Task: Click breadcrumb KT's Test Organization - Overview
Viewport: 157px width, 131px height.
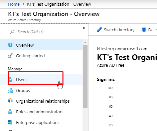Action: [x=59, y=4]
